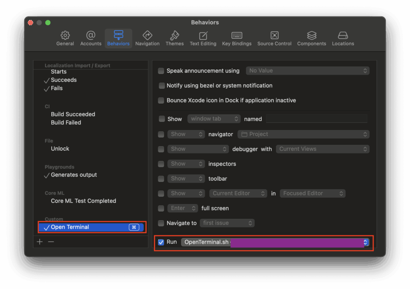Screen dimensions: 410x289
Task: Toggle the navigator row checkbox
Action: (161, 134)
